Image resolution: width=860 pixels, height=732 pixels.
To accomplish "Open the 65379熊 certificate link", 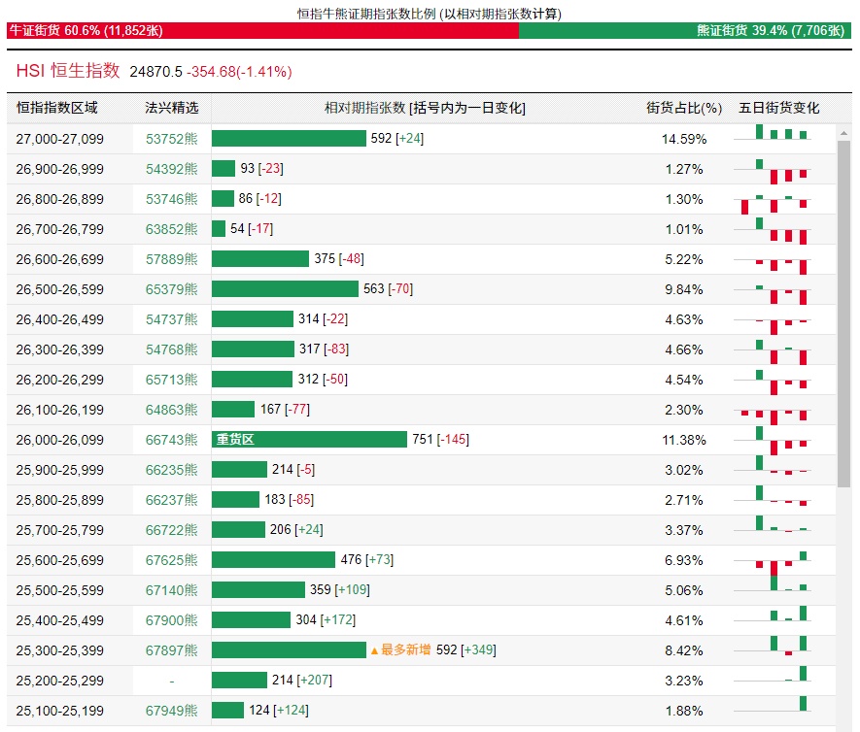I will click(x=172, y=289).
